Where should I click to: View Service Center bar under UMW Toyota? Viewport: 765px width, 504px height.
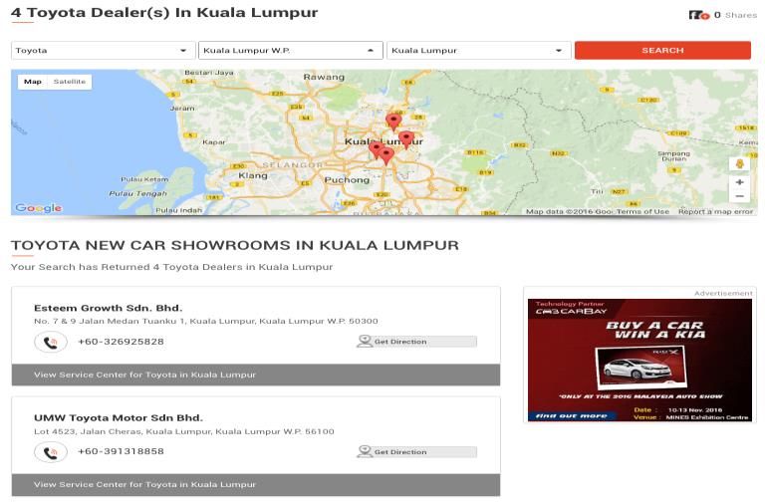pyautogui.click(x=256, y=484)
